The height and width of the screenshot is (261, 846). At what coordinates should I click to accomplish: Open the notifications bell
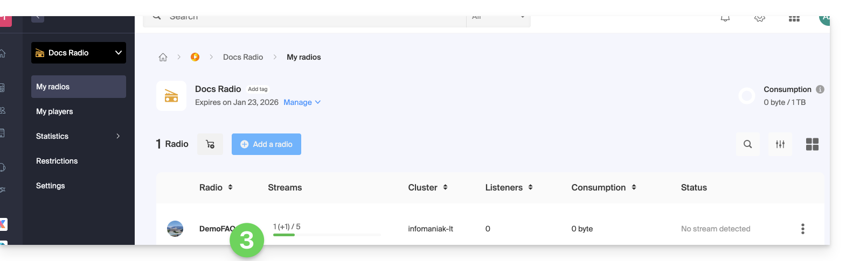[725, 18]
